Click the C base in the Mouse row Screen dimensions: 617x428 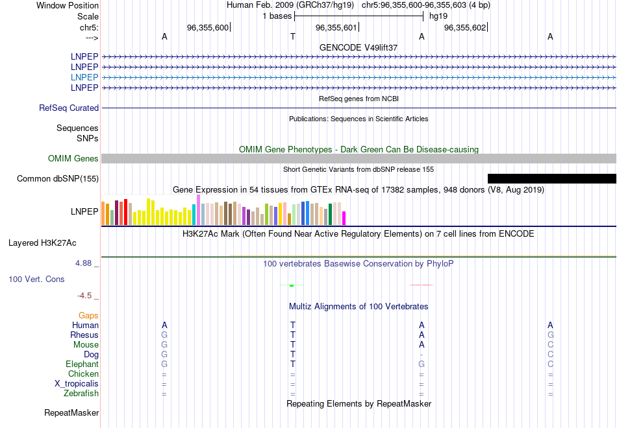551,345
